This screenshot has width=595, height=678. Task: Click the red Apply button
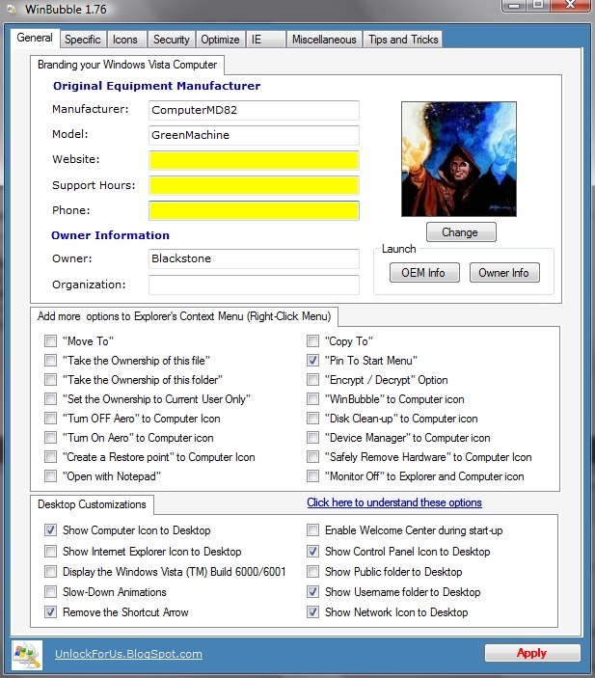coord(532,653)
